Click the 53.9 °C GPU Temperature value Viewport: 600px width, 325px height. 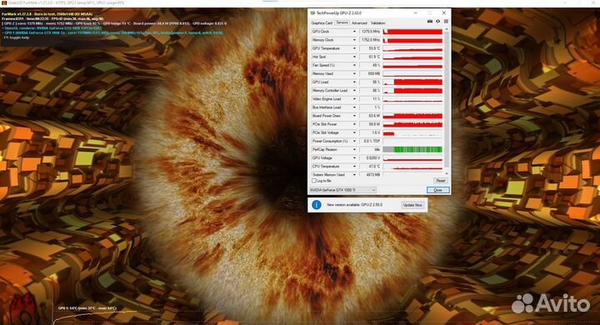click(370, 48)
